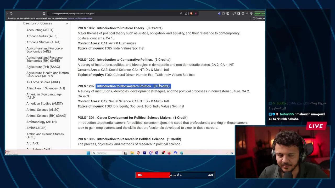Open Africana Studies (AFRA) courses

(43, 42)
